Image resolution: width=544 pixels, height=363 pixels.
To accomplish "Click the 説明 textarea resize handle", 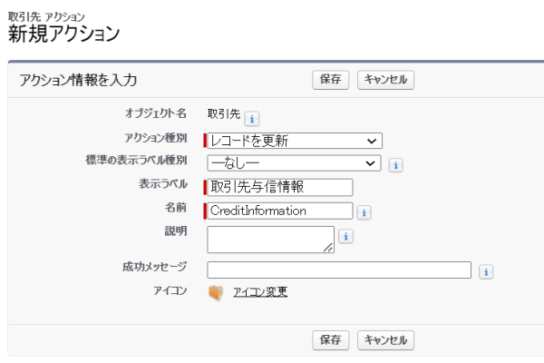I will point(330,248).
